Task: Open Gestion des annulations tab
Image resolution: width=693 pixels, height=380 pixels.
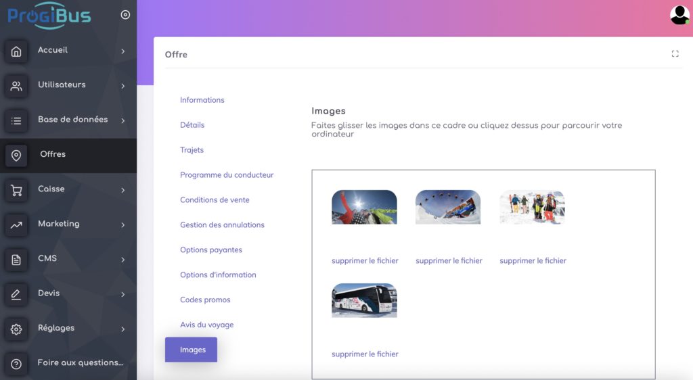Action: [222, 224]
